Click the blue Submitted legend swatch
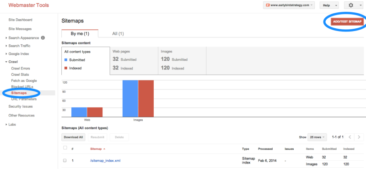The height and width of the screenshot is (169, 366). coord(66,60)
